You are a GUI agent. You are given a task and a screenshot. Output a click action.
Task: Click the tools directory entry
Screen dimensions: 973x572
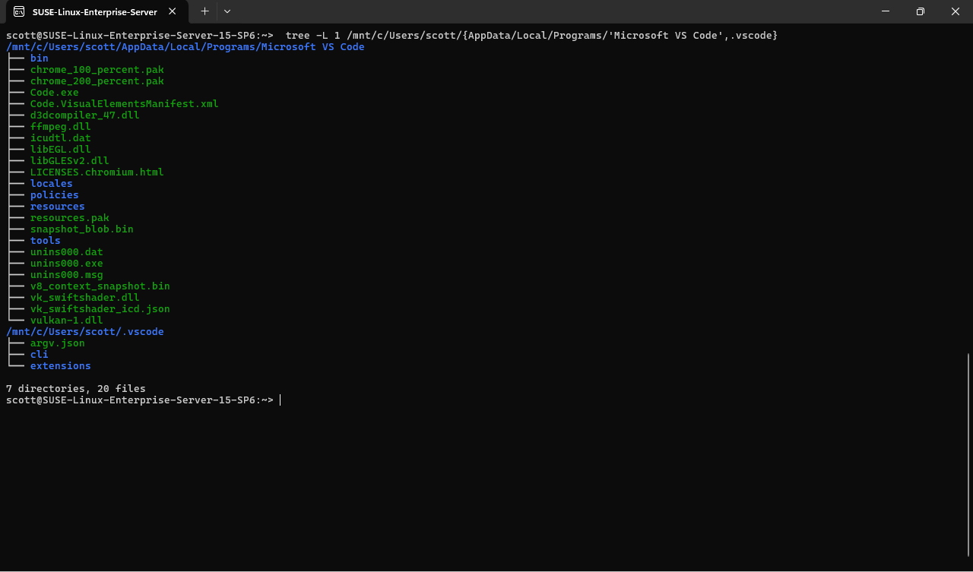45,241
